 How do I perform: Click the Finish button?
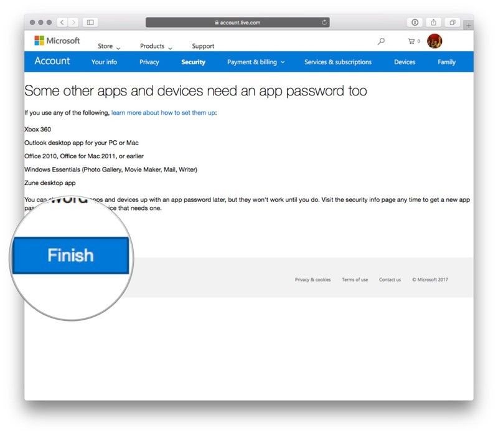coord(70,256)
